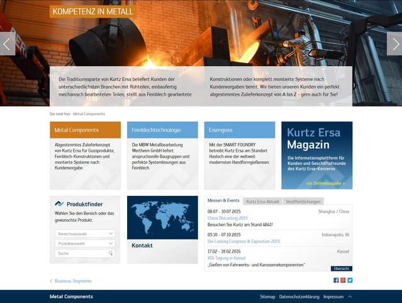Click the footer scroll-to-top chevron
This screenshot has height=303, width=402.
coord(350,297)
